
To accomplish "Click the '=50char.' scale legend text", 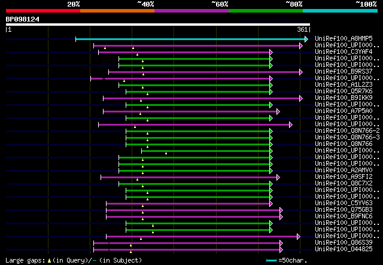I will (293, 260).
